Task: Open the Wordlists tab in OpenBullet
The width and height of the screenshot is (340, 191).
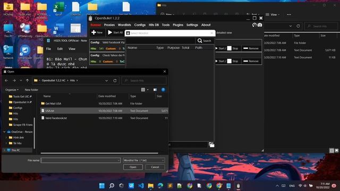Action: click(124, 25)
